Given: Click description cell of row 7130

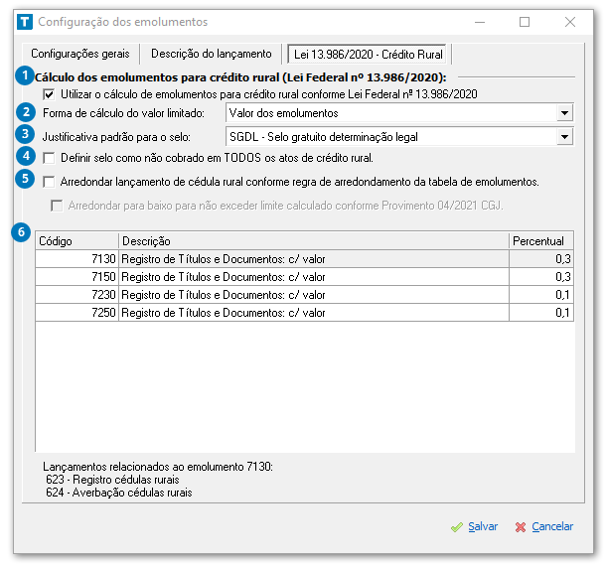Looking at the screenshot, I should 314,259.
